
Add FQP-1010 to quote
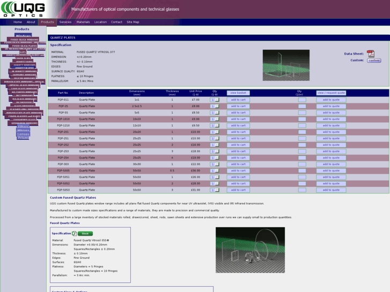(331, 119)
